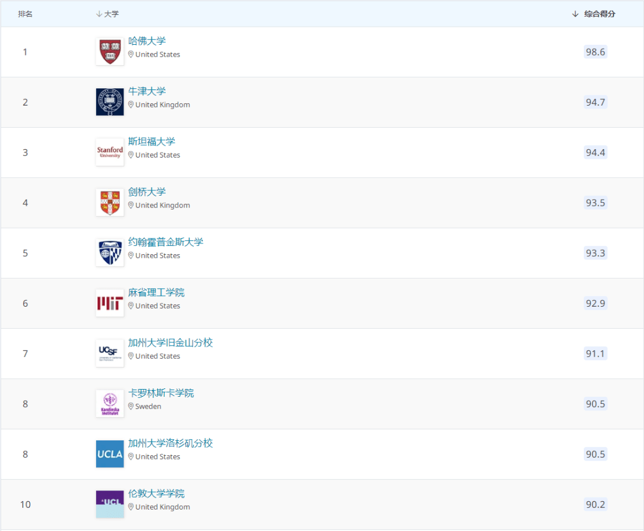Open the 卡罗林斯卡学院 link
This screenshot has width=644, height=531.
tap(161, 393)
